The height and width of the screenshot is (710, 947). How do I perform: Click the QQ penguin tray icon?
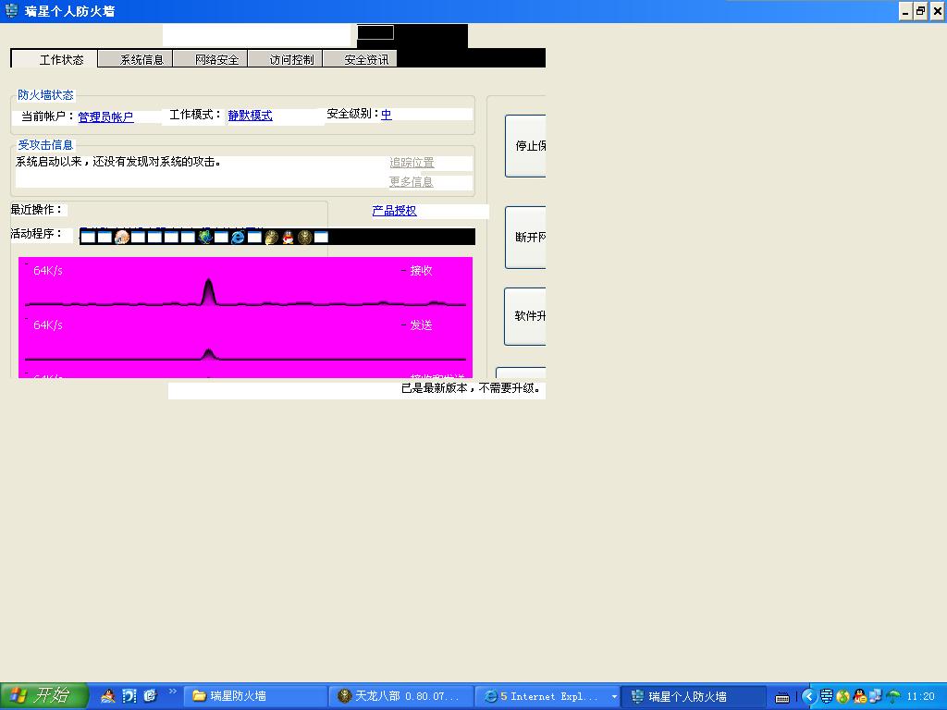860,697
